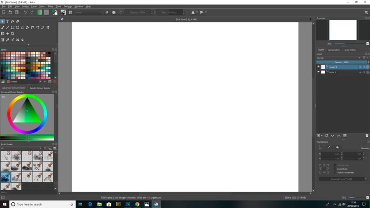Switch to the Undo History tab
This screenshot has width=370, height=208.
point(350,50)
